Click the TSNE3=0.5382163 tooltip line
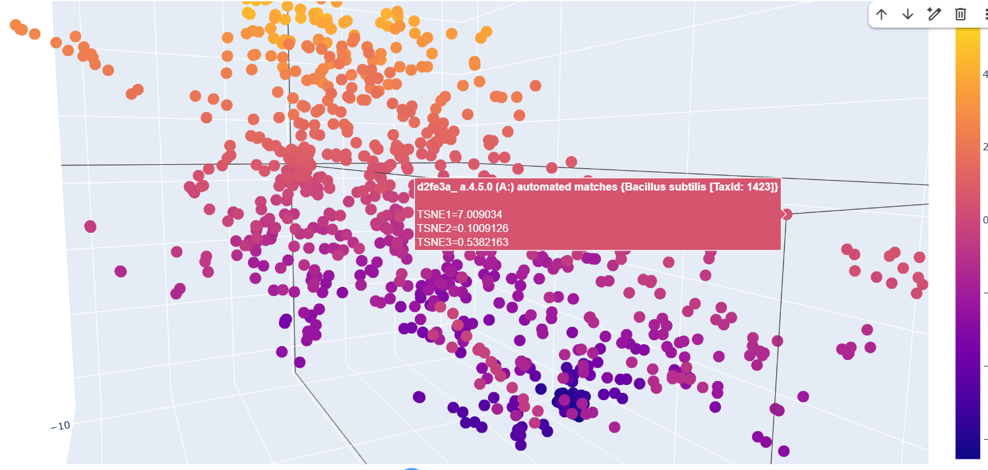The image size is (988, 470). (462, 242)
